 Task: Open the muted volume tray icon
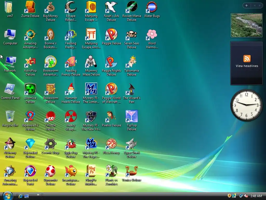pos(246,196)
